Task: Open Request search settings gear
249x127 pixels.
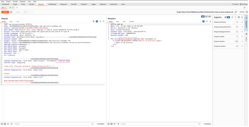Action: click(5, 124)
